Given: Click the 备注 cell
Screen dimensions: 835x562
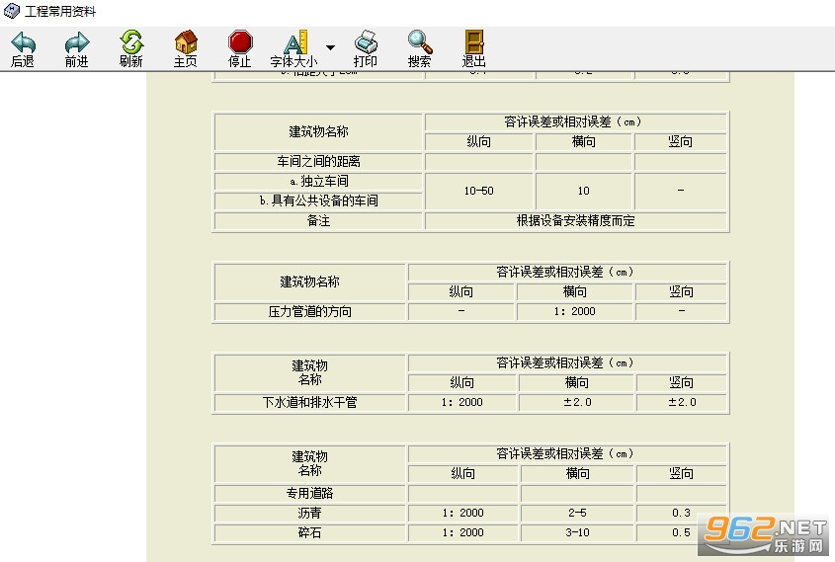Looking at the screenshot, I should tap(318, 221).
